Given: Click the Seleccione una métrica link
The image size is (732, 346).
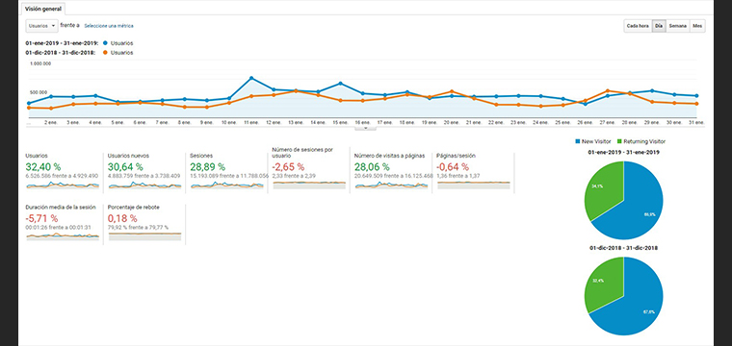Looking at the screenshot, I should (108, 26).
